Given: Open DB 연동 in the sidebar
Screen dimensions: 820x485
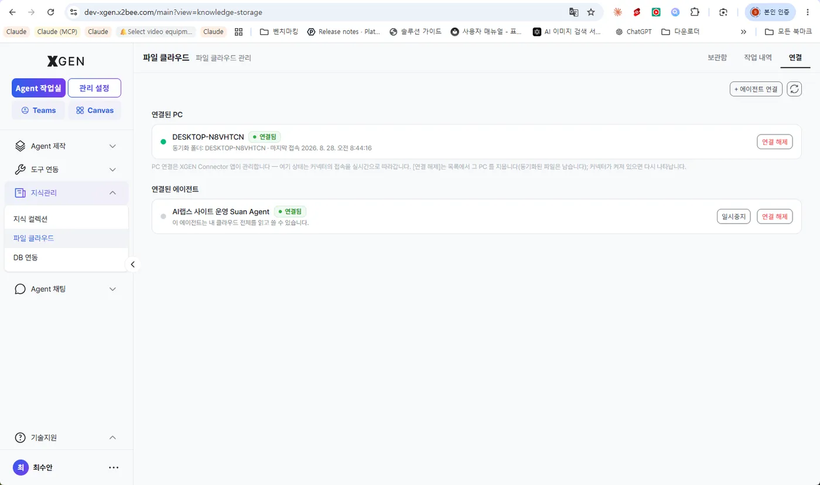Looking at the screenshot, I should [x=66, y=257].
